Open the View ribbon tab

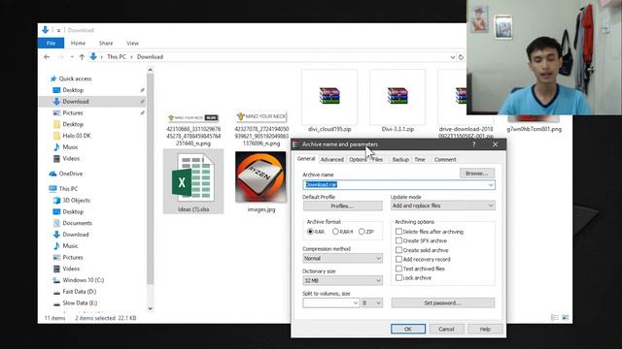coord(132,43)
